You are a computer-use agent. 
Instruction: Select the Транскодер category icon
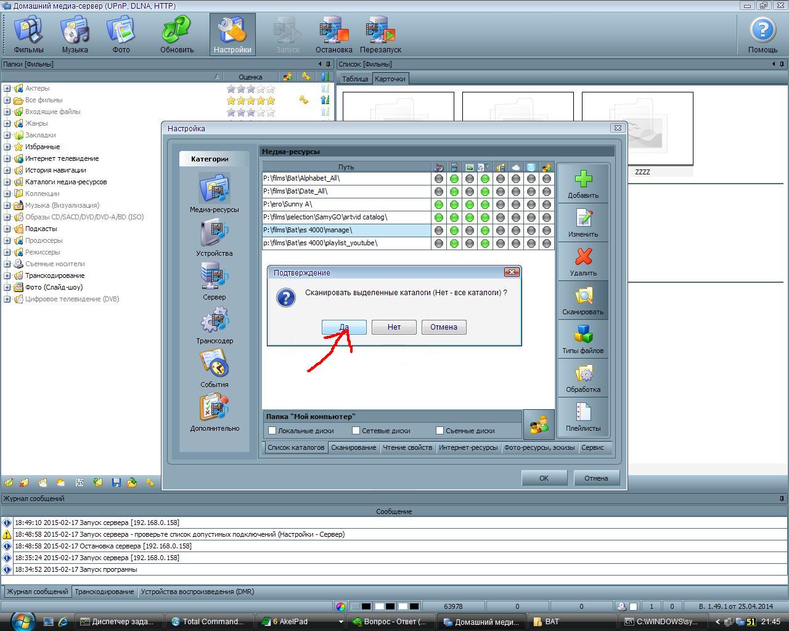pyautogui.click(x=215, y=321)
